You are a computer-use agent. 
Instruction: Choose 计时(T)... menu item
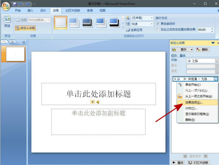[197, 108]
